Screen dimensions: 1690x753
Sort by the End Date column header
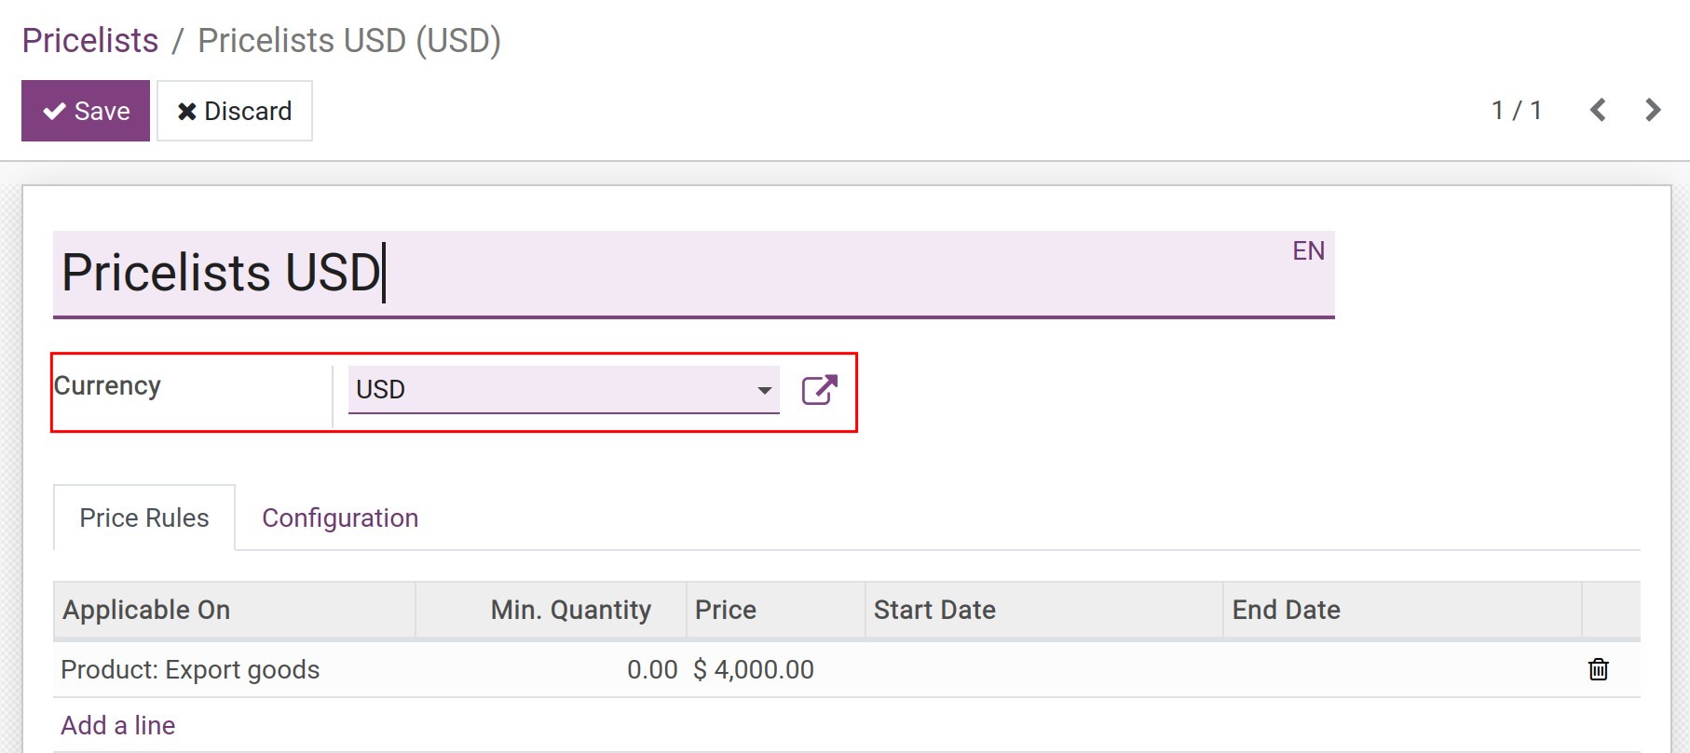[1402, 610]
